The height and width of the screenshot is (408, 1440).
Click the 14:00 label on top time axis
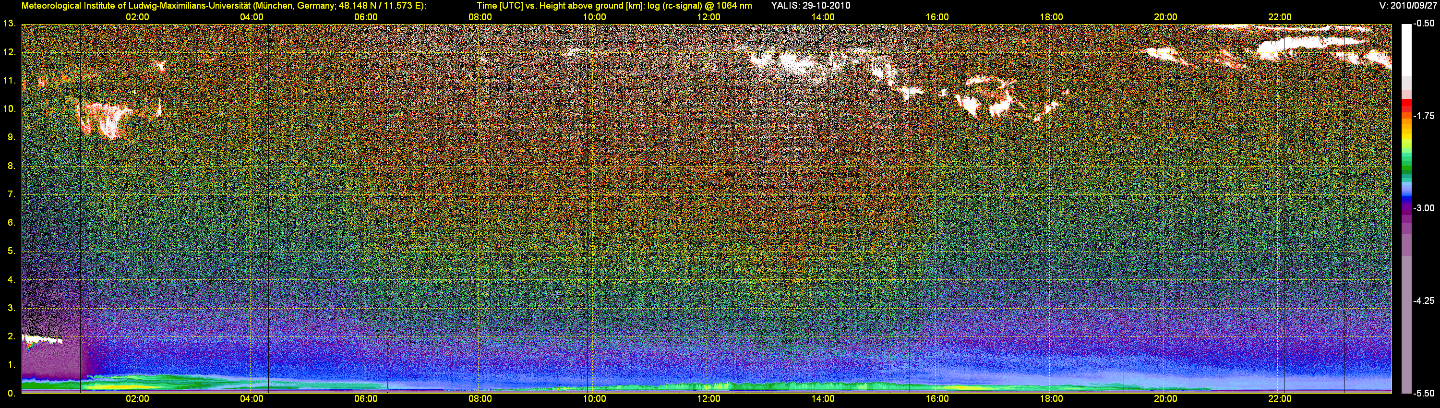[x=823, y=17]
